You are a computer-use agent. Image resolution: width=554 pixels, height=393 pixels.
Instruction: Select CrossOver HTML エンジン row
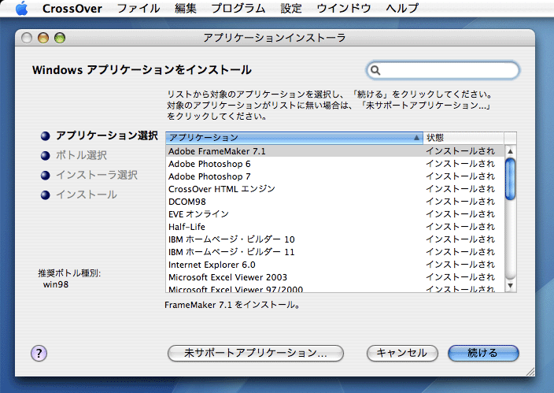(335, 189)
